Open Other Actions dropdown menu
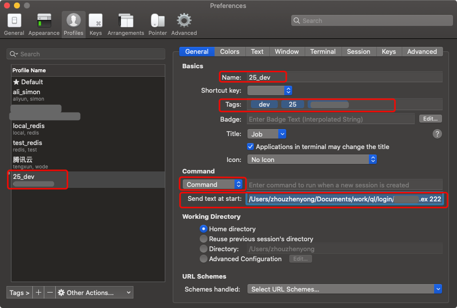Image resolution: width=457 pixels, height=308 pixels. click(x=94, y=292)
